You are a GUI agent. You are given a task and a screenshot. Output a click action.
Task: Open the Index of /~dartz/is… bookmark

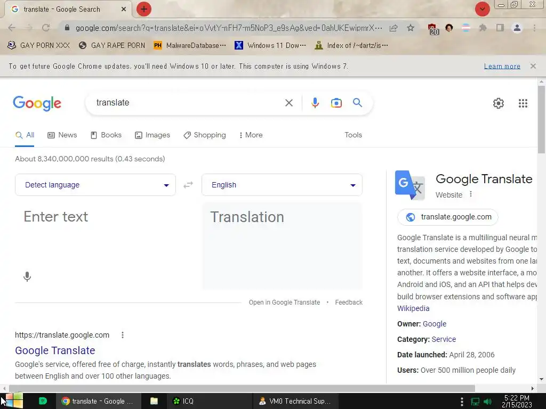[x=351, y=45]
